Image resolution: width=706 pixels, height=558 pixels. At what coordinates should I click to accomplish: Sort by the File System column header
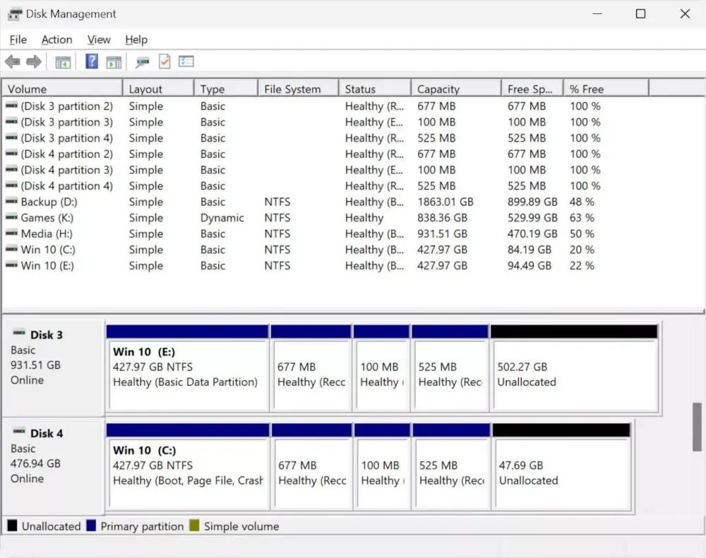click(298, 89)
